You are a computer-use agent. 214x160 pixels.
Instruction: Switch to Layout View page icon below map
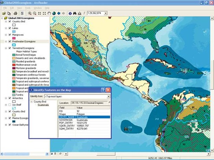55,154
